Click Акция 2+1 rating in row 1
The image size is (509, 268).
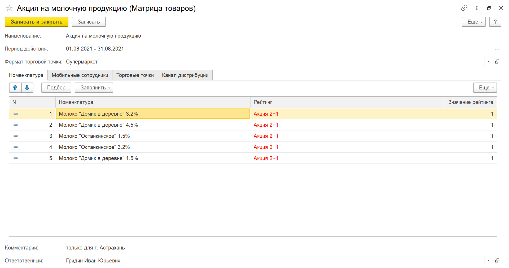coord(266,114)
